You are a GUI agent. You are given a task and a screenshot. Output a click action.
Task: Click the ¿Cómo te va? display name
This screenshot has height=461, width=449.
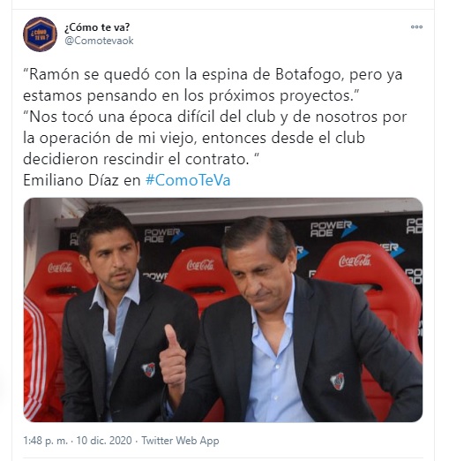[97, 27]
